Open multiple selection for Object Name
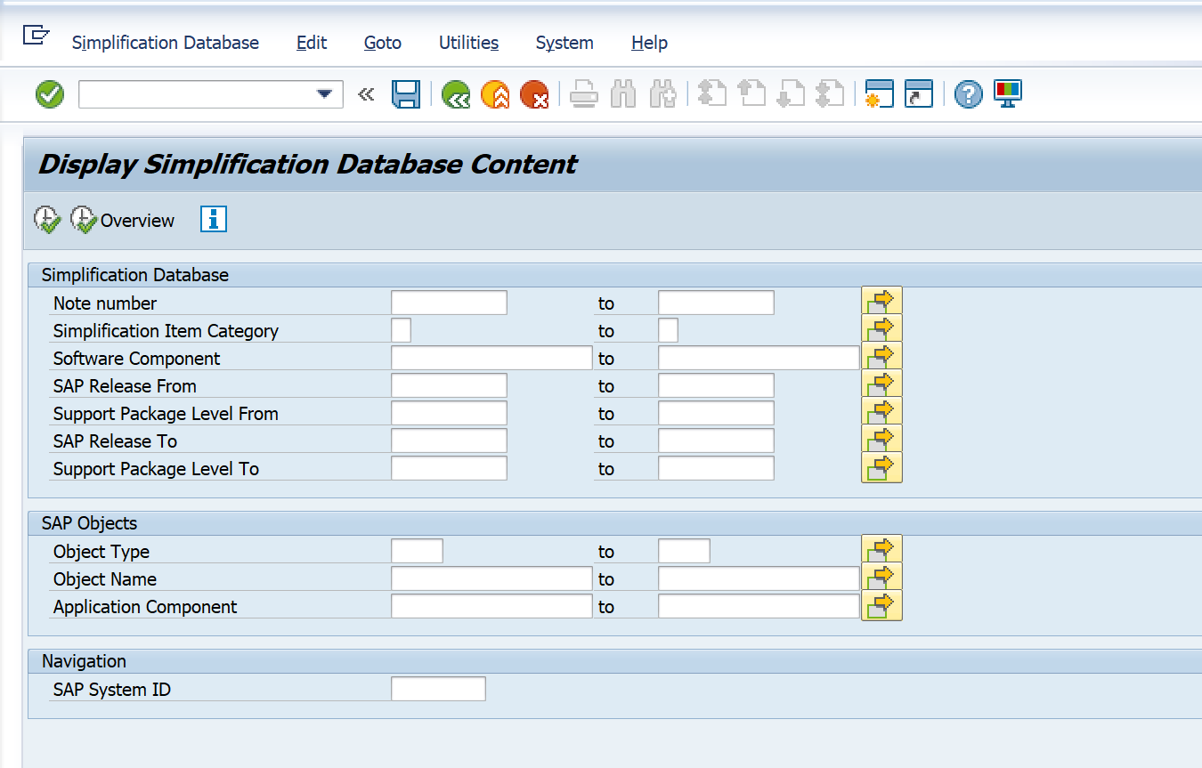Image resolution: width=1202 pixels, height=768 pixels. point(881,577)
